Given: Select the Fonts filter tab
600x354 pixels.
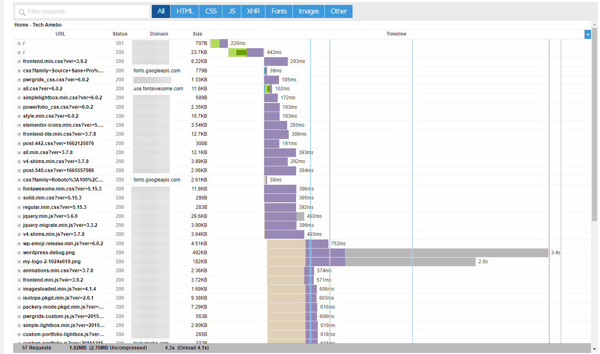Looking at the screenshot, I should point(279,11).
